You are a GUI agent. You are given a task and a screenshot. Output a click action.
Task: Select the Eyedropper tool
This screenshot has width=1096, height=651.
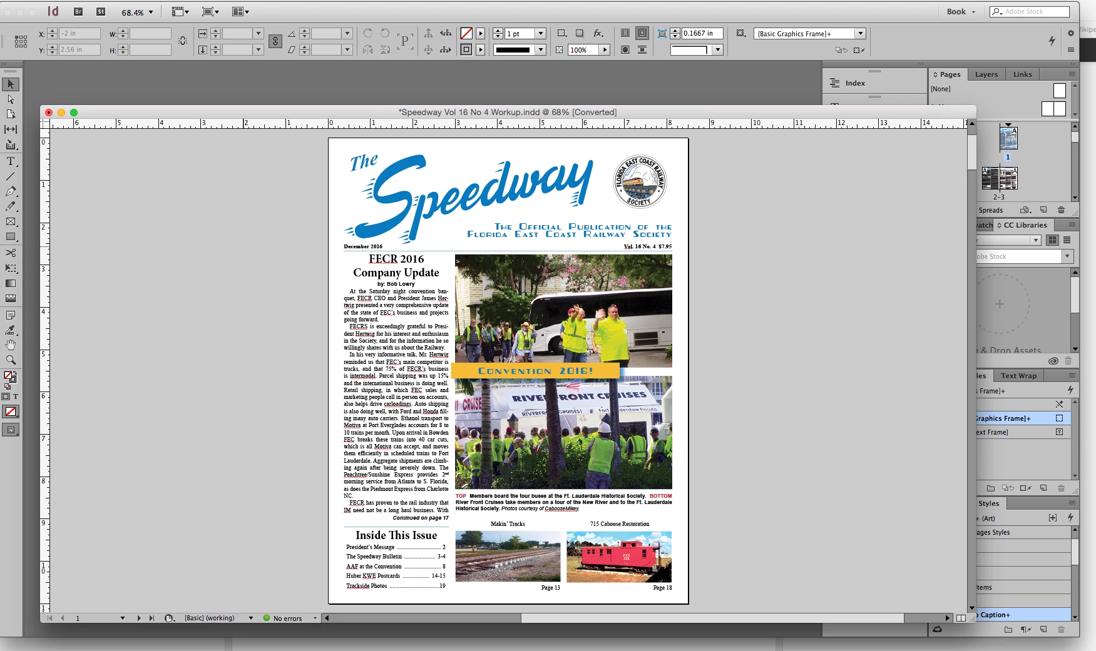[11, 330]
